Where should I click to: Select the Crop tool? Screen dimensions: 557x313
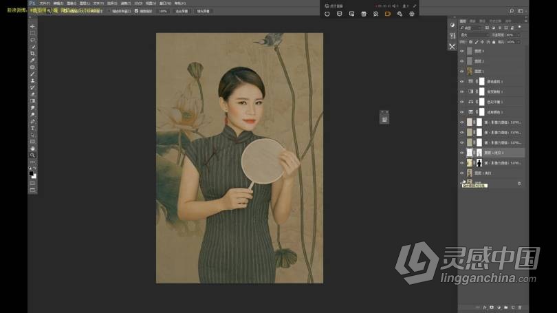(32, 54)
